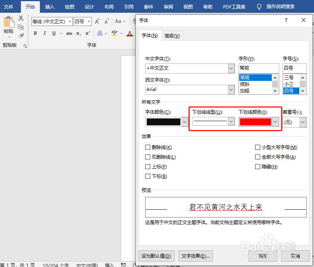This screenshot has height=267, width=314.
Task: Click the Decrease font size icon
Action: (106, 21)
